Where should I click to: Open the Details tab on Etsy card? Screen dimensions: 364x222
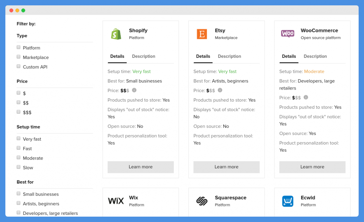(x=203, y=56)
